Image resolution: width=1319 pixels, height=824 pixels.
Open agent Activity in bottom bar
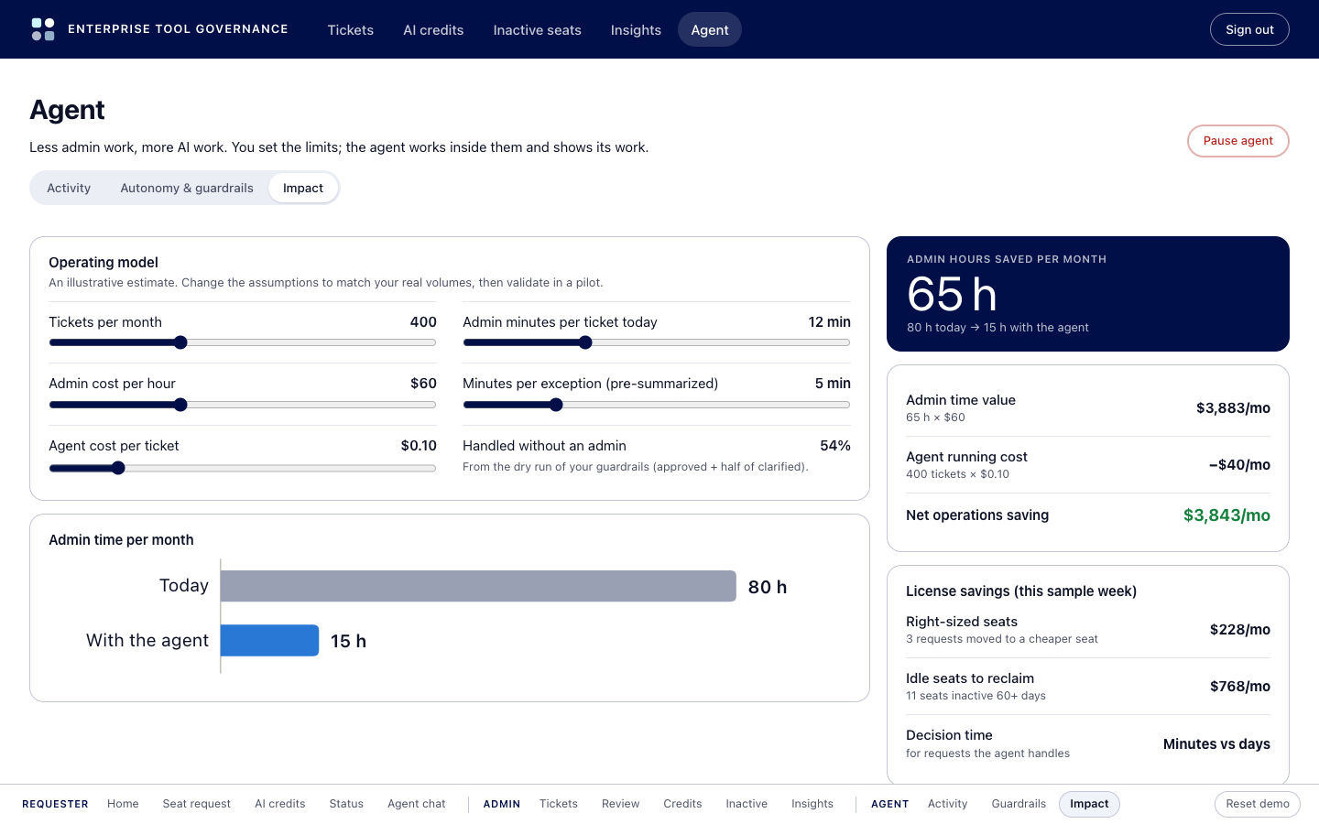point(948,804)
